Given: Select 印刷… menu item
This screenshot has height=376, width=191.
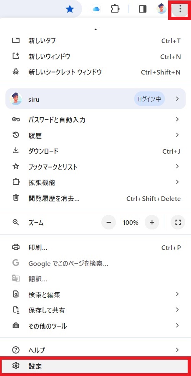Looking at the screenshot, I should click(95, 247).
